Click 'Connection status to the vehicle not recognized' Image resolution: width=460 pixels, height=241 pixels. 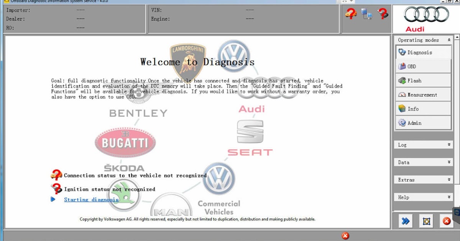[135, 176]
